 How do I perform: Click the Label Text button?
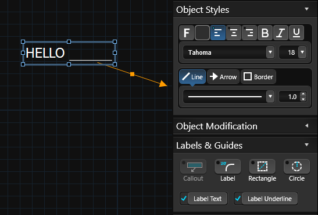click(208, 199)
